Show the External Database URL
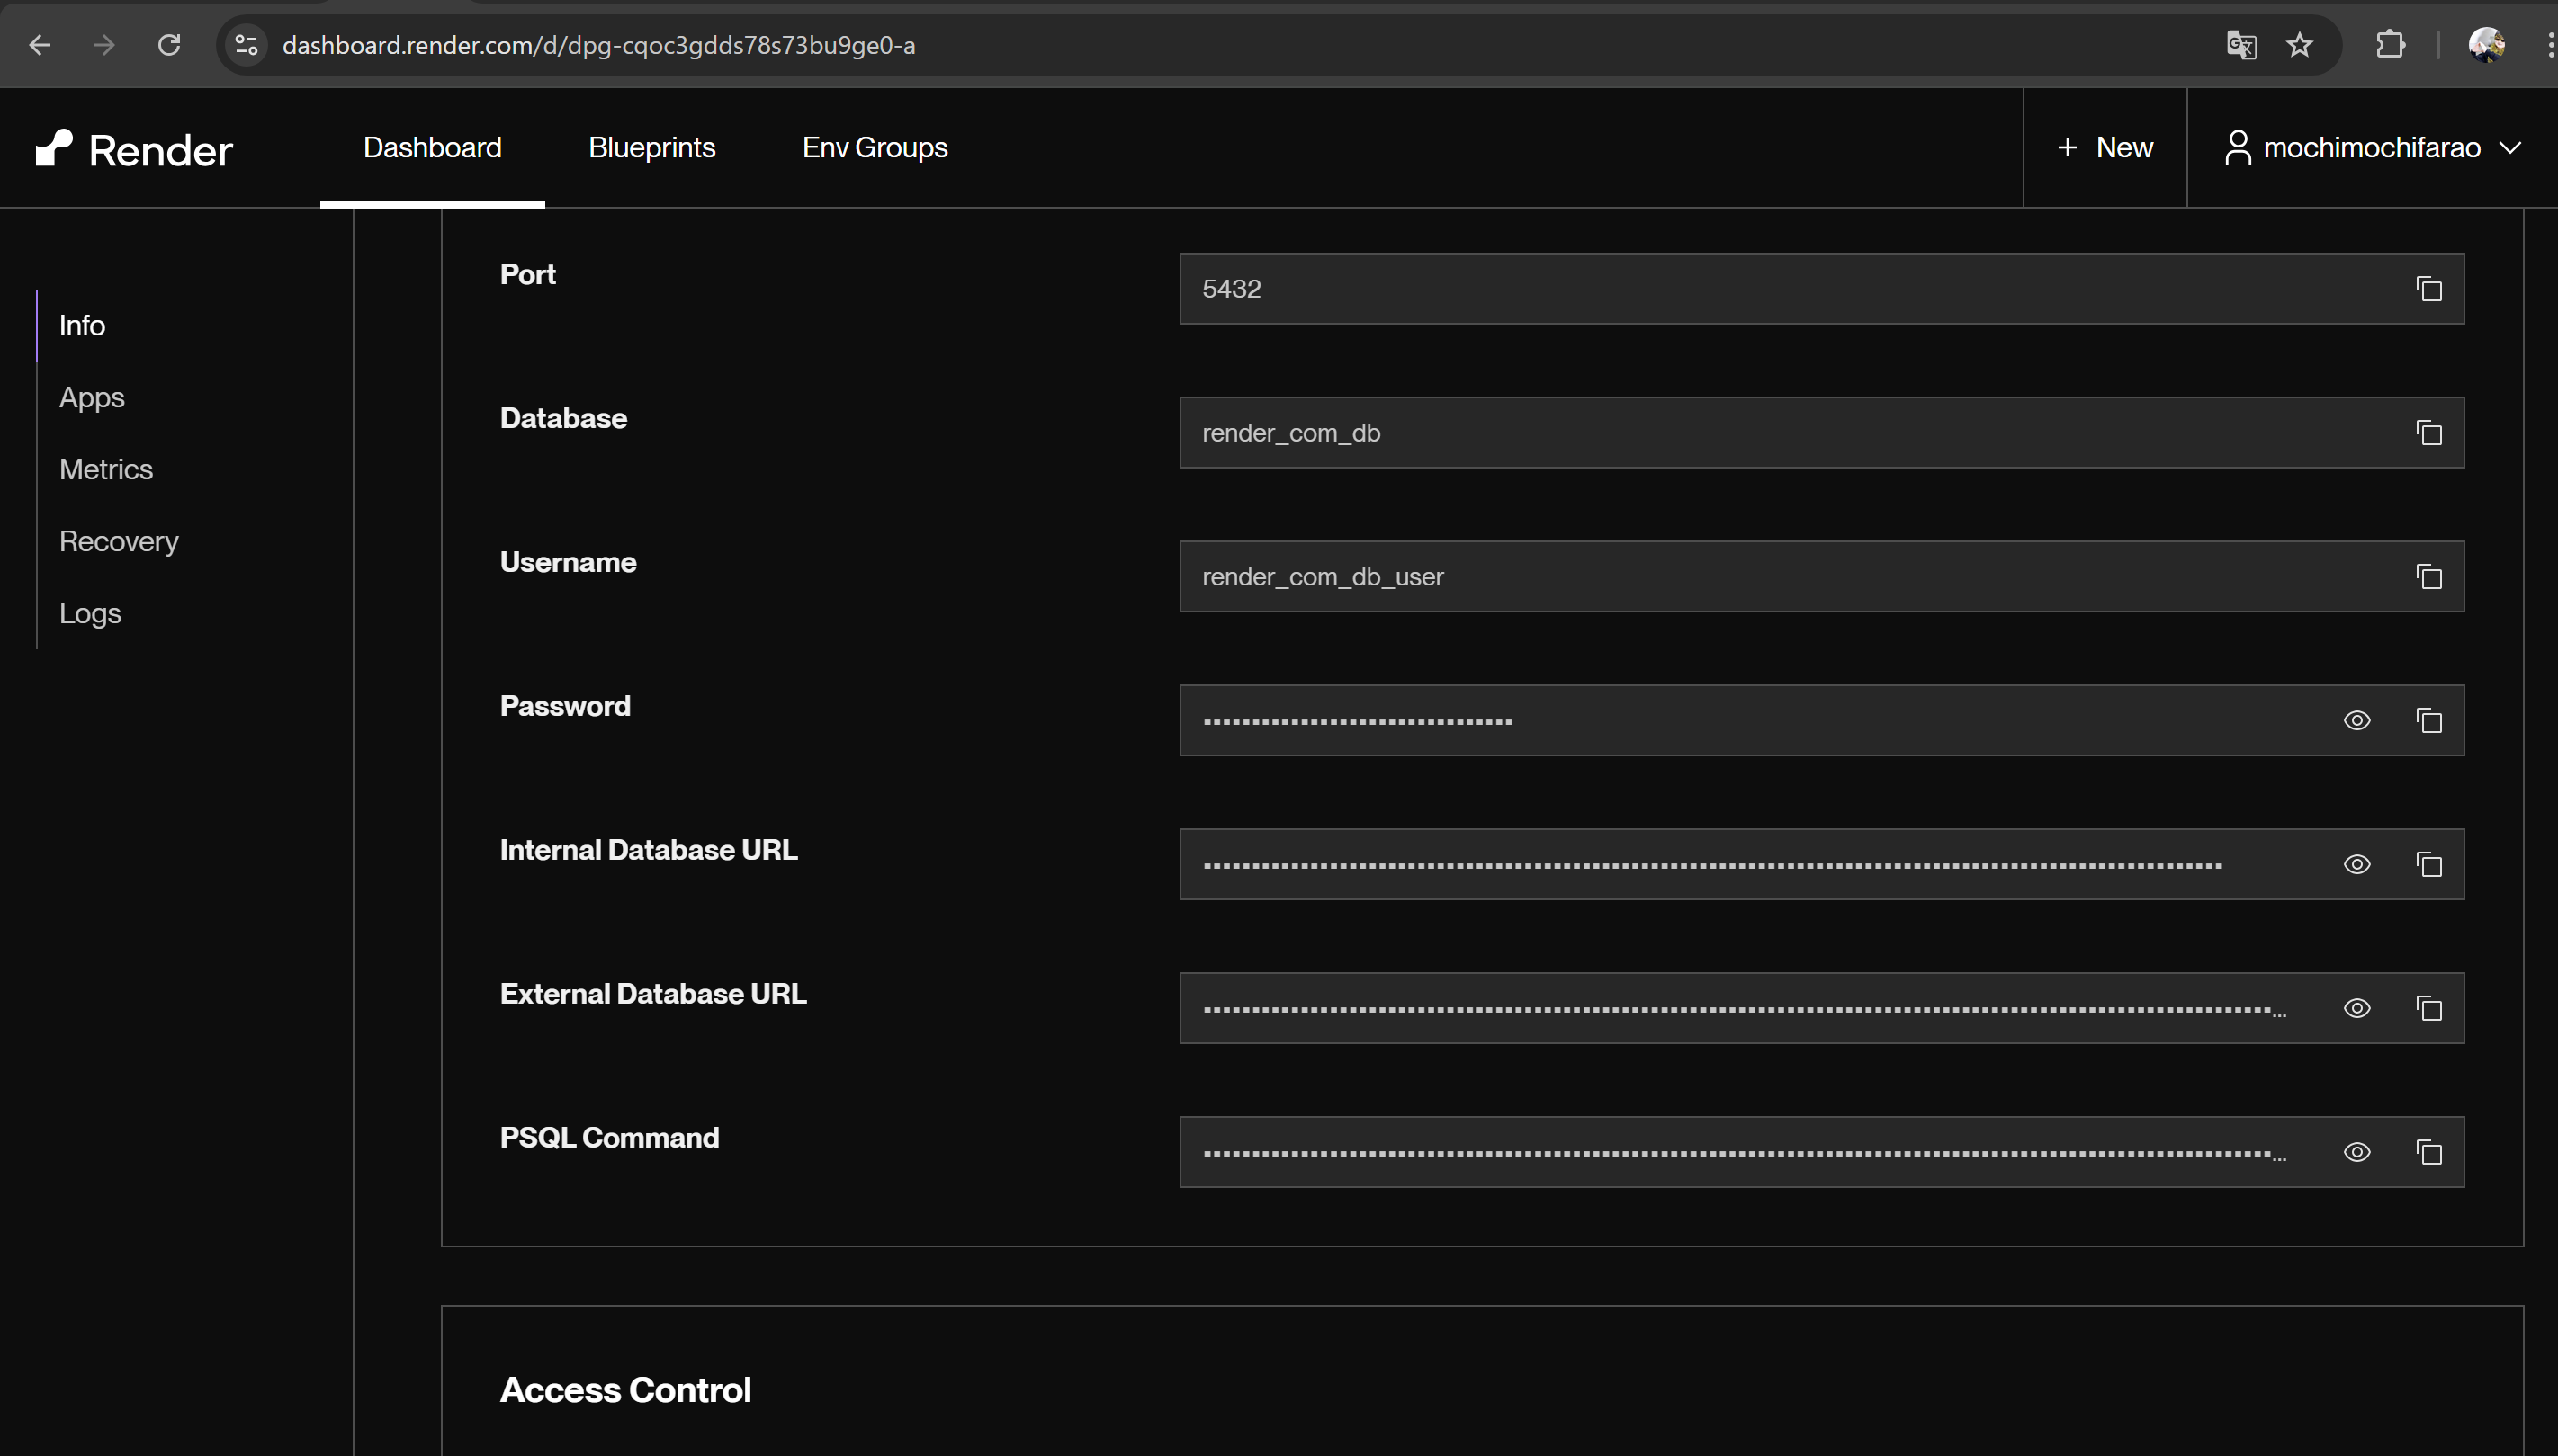The image size is (2558, 1456). pyautogui.click(x=2357, y=1008)
